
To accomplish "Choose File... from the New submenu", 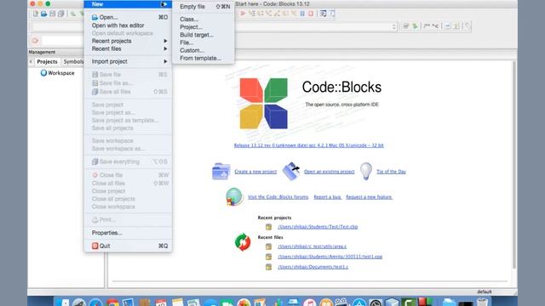I will [204, 42].
